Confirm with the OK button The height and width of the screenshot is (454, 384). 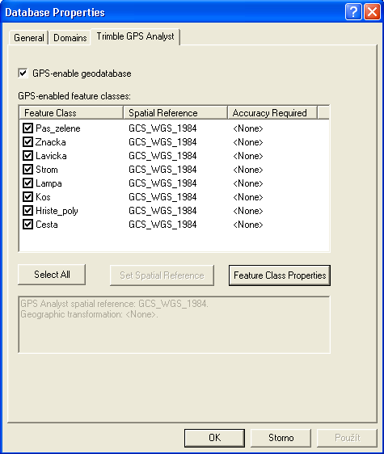(x=214, y=438)
